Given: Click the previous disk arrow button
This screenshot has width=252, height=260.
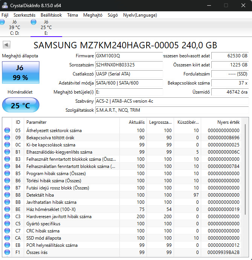Looking at the screenshot, I should tap(6, 45).
